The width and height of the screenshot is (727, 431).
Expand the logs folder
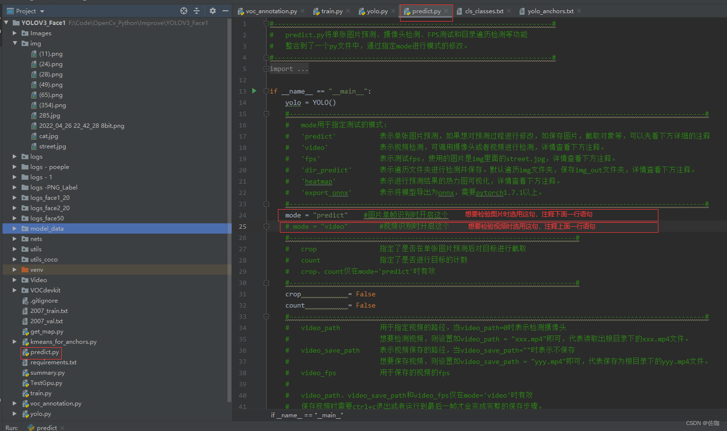tap(15, 156)
